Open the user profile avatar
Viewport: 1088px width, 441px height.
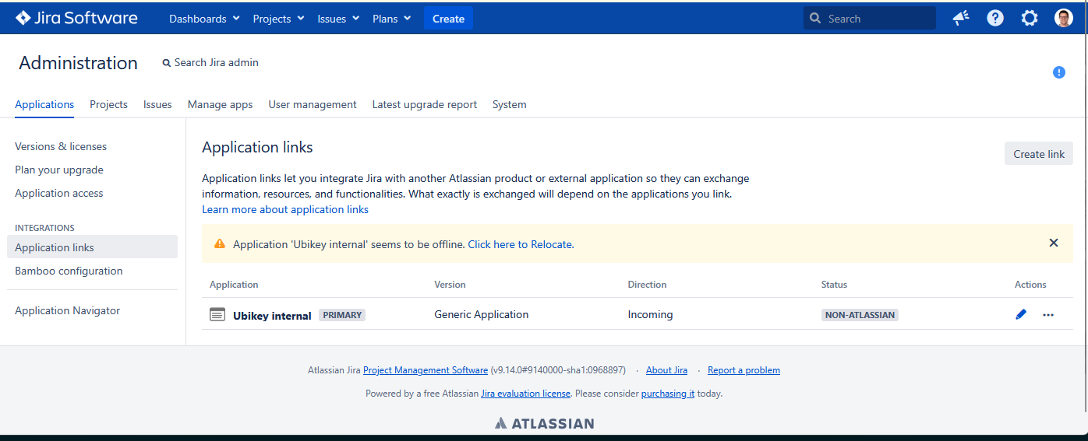(1064, 18)
